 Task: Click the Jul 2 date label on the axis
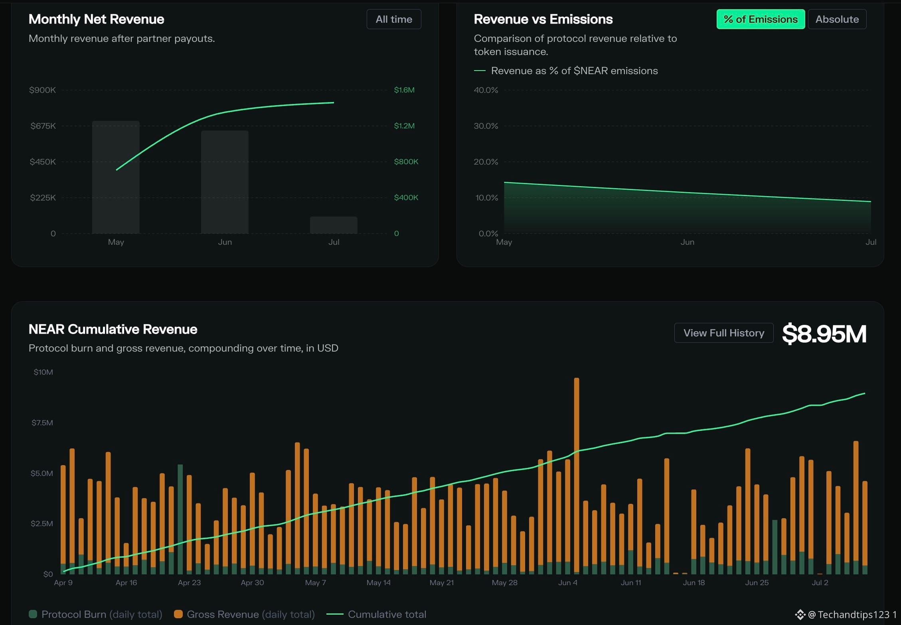click(820, 583)
